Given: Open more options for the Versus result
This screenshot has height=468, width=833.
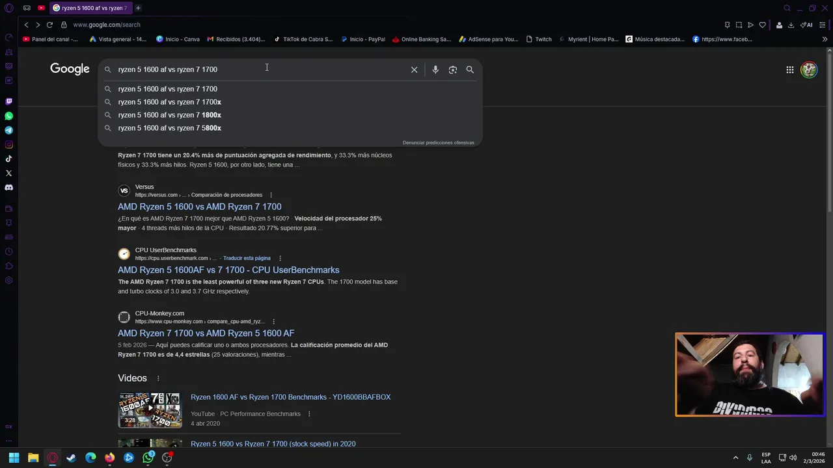Looking at the screenshot, I should pyautogui.click(x=271, y=195).
